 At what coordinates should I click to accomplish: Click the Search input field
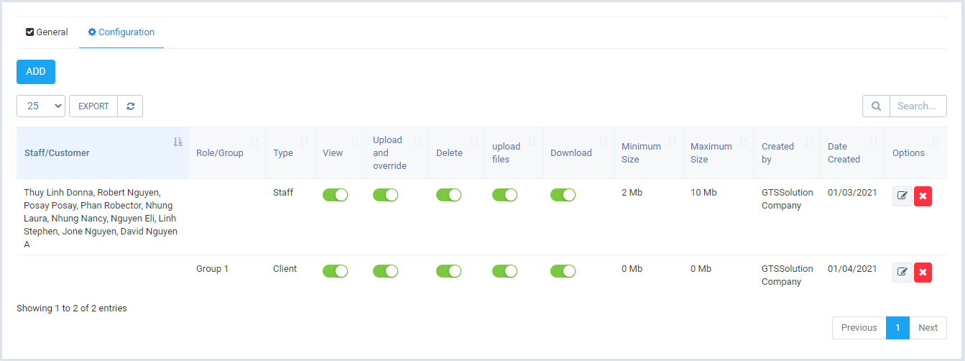click(x=918, y=106)
